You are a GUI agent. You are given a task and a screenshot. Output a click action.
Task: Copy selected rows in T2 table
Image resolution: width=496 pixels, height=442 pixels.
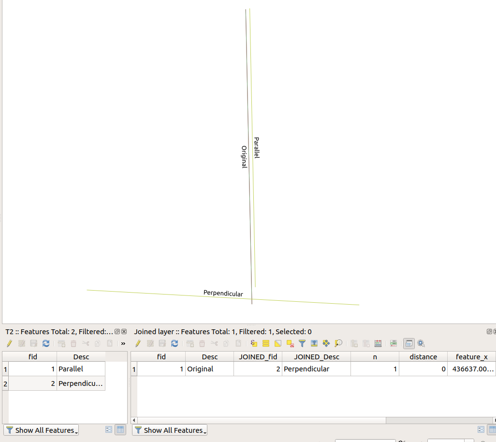(x=98, y=343)
